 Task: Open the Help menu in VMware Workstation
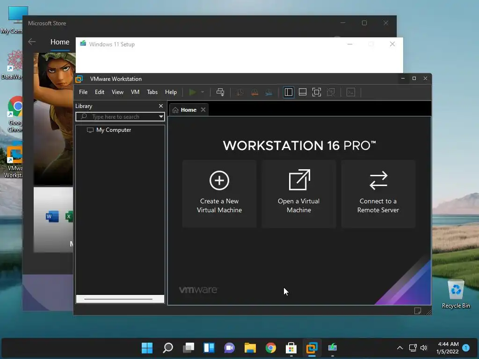171,92
